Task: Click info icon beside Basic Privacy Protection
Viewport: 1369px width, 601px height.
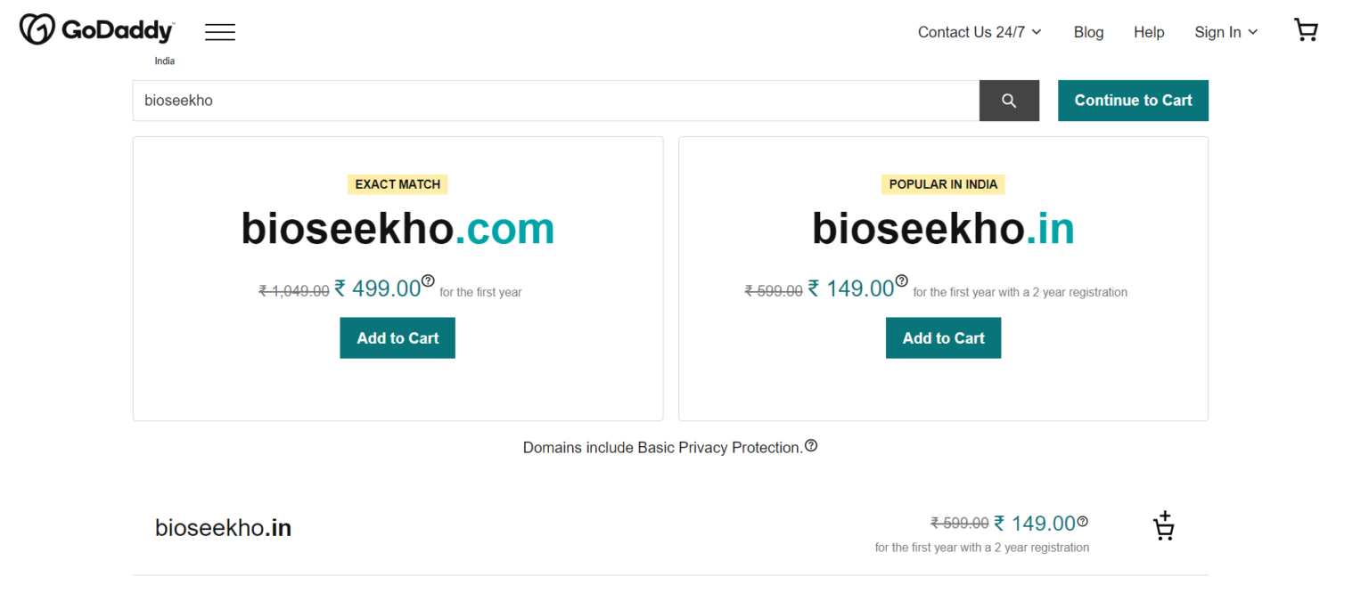Action: (x=811, y=446)
